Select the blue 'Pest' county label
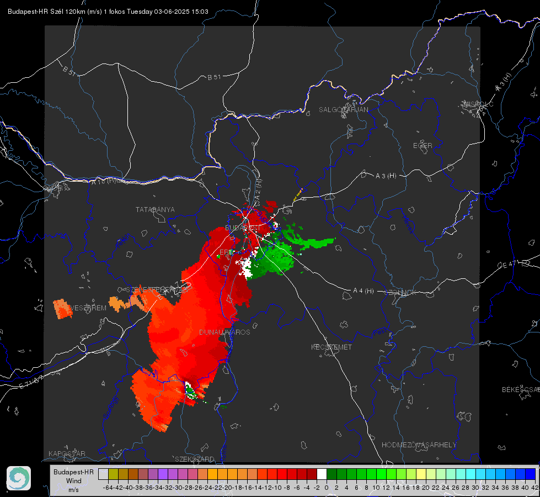Screen dimensions: 540x497 tap(379, 332)
